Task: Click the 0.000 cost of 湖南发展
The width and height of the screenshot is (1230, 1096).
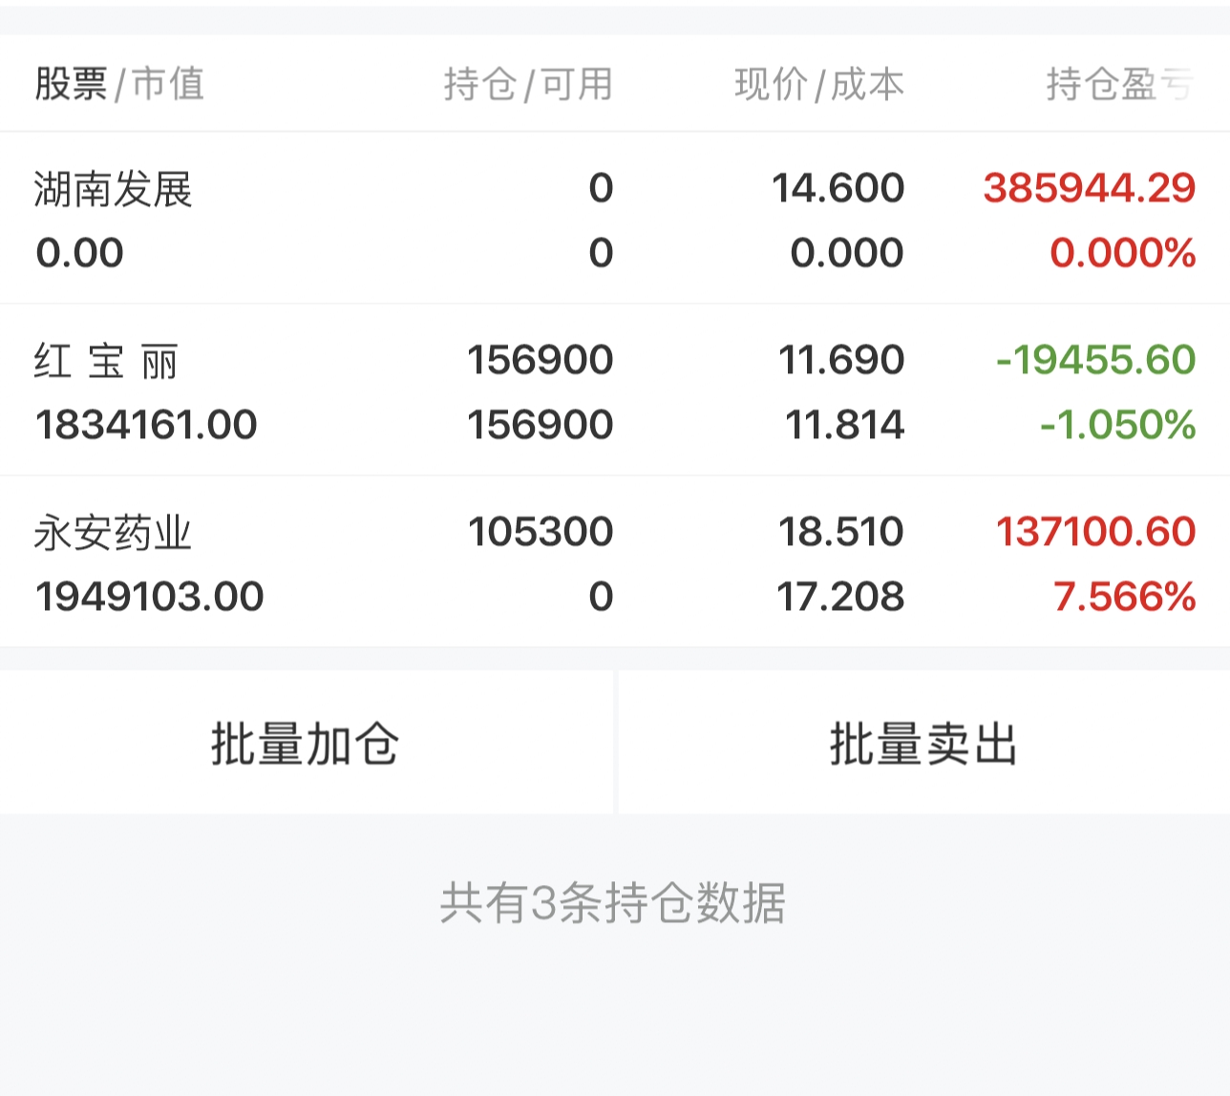Action: pos(847,253)
